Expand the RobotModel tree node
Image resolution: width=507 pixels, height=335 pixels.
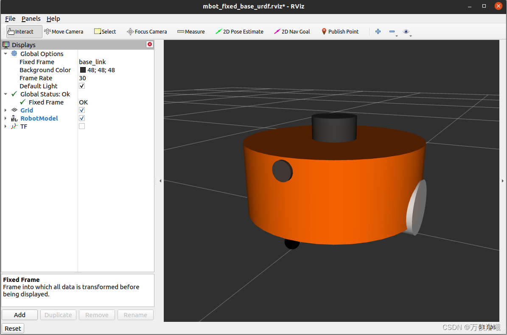[6, 118]
